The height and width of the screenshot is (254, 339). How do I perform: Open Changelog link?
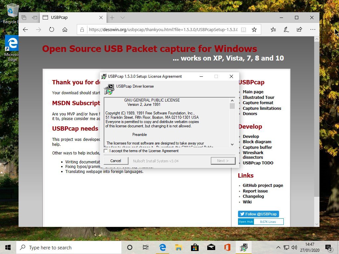[253, 196]
